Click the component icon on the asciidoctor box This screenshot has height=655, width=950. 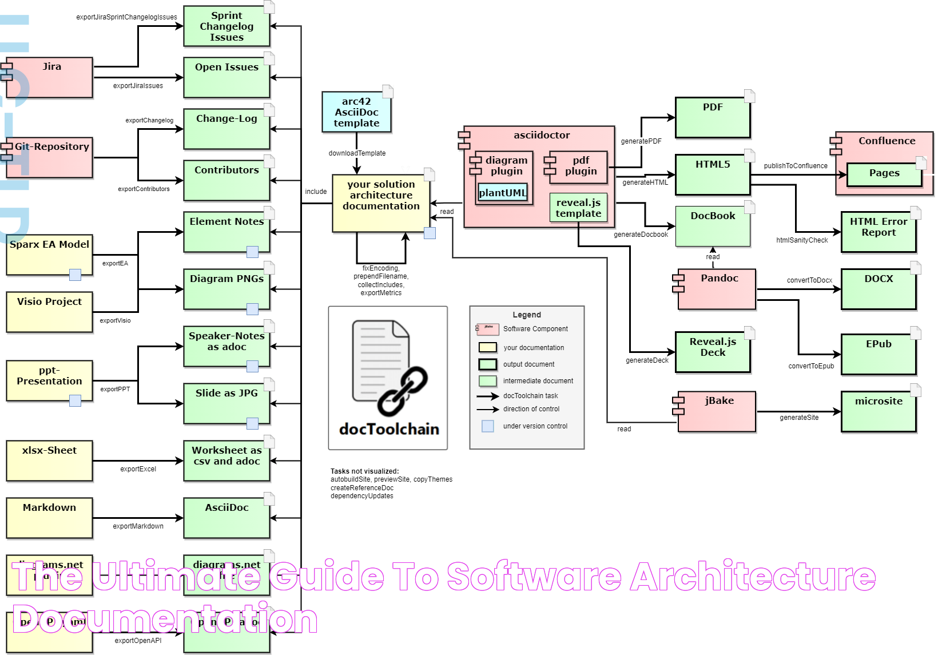(x=464, y=141)
